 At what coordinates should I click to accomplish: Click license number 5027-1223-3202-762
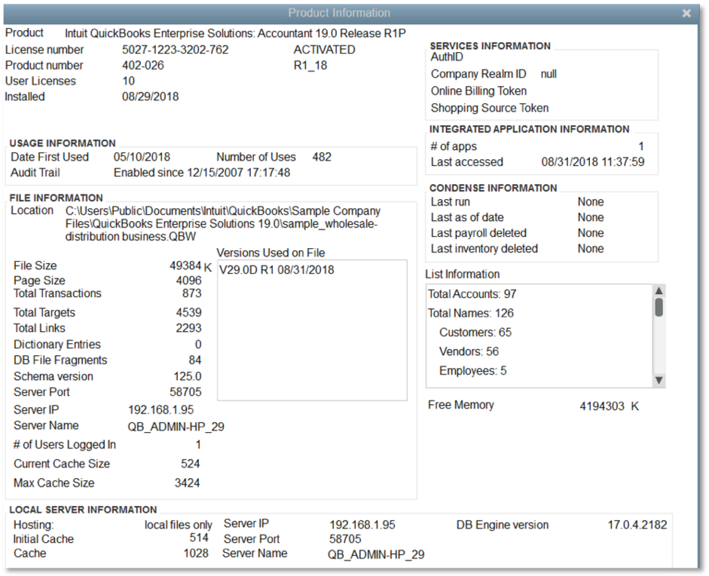click(176, 50)
